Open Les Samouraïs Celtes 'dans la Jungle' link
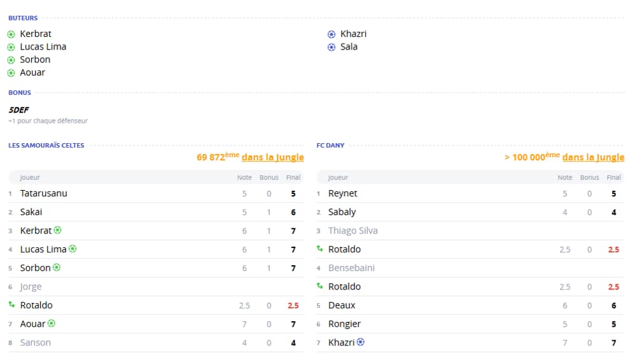 coord(273,157)
